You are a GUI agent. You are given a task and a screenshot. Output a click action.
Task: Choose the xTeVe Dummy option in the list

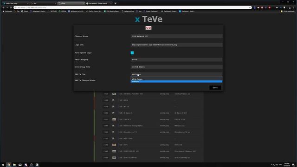click(176, 79)
